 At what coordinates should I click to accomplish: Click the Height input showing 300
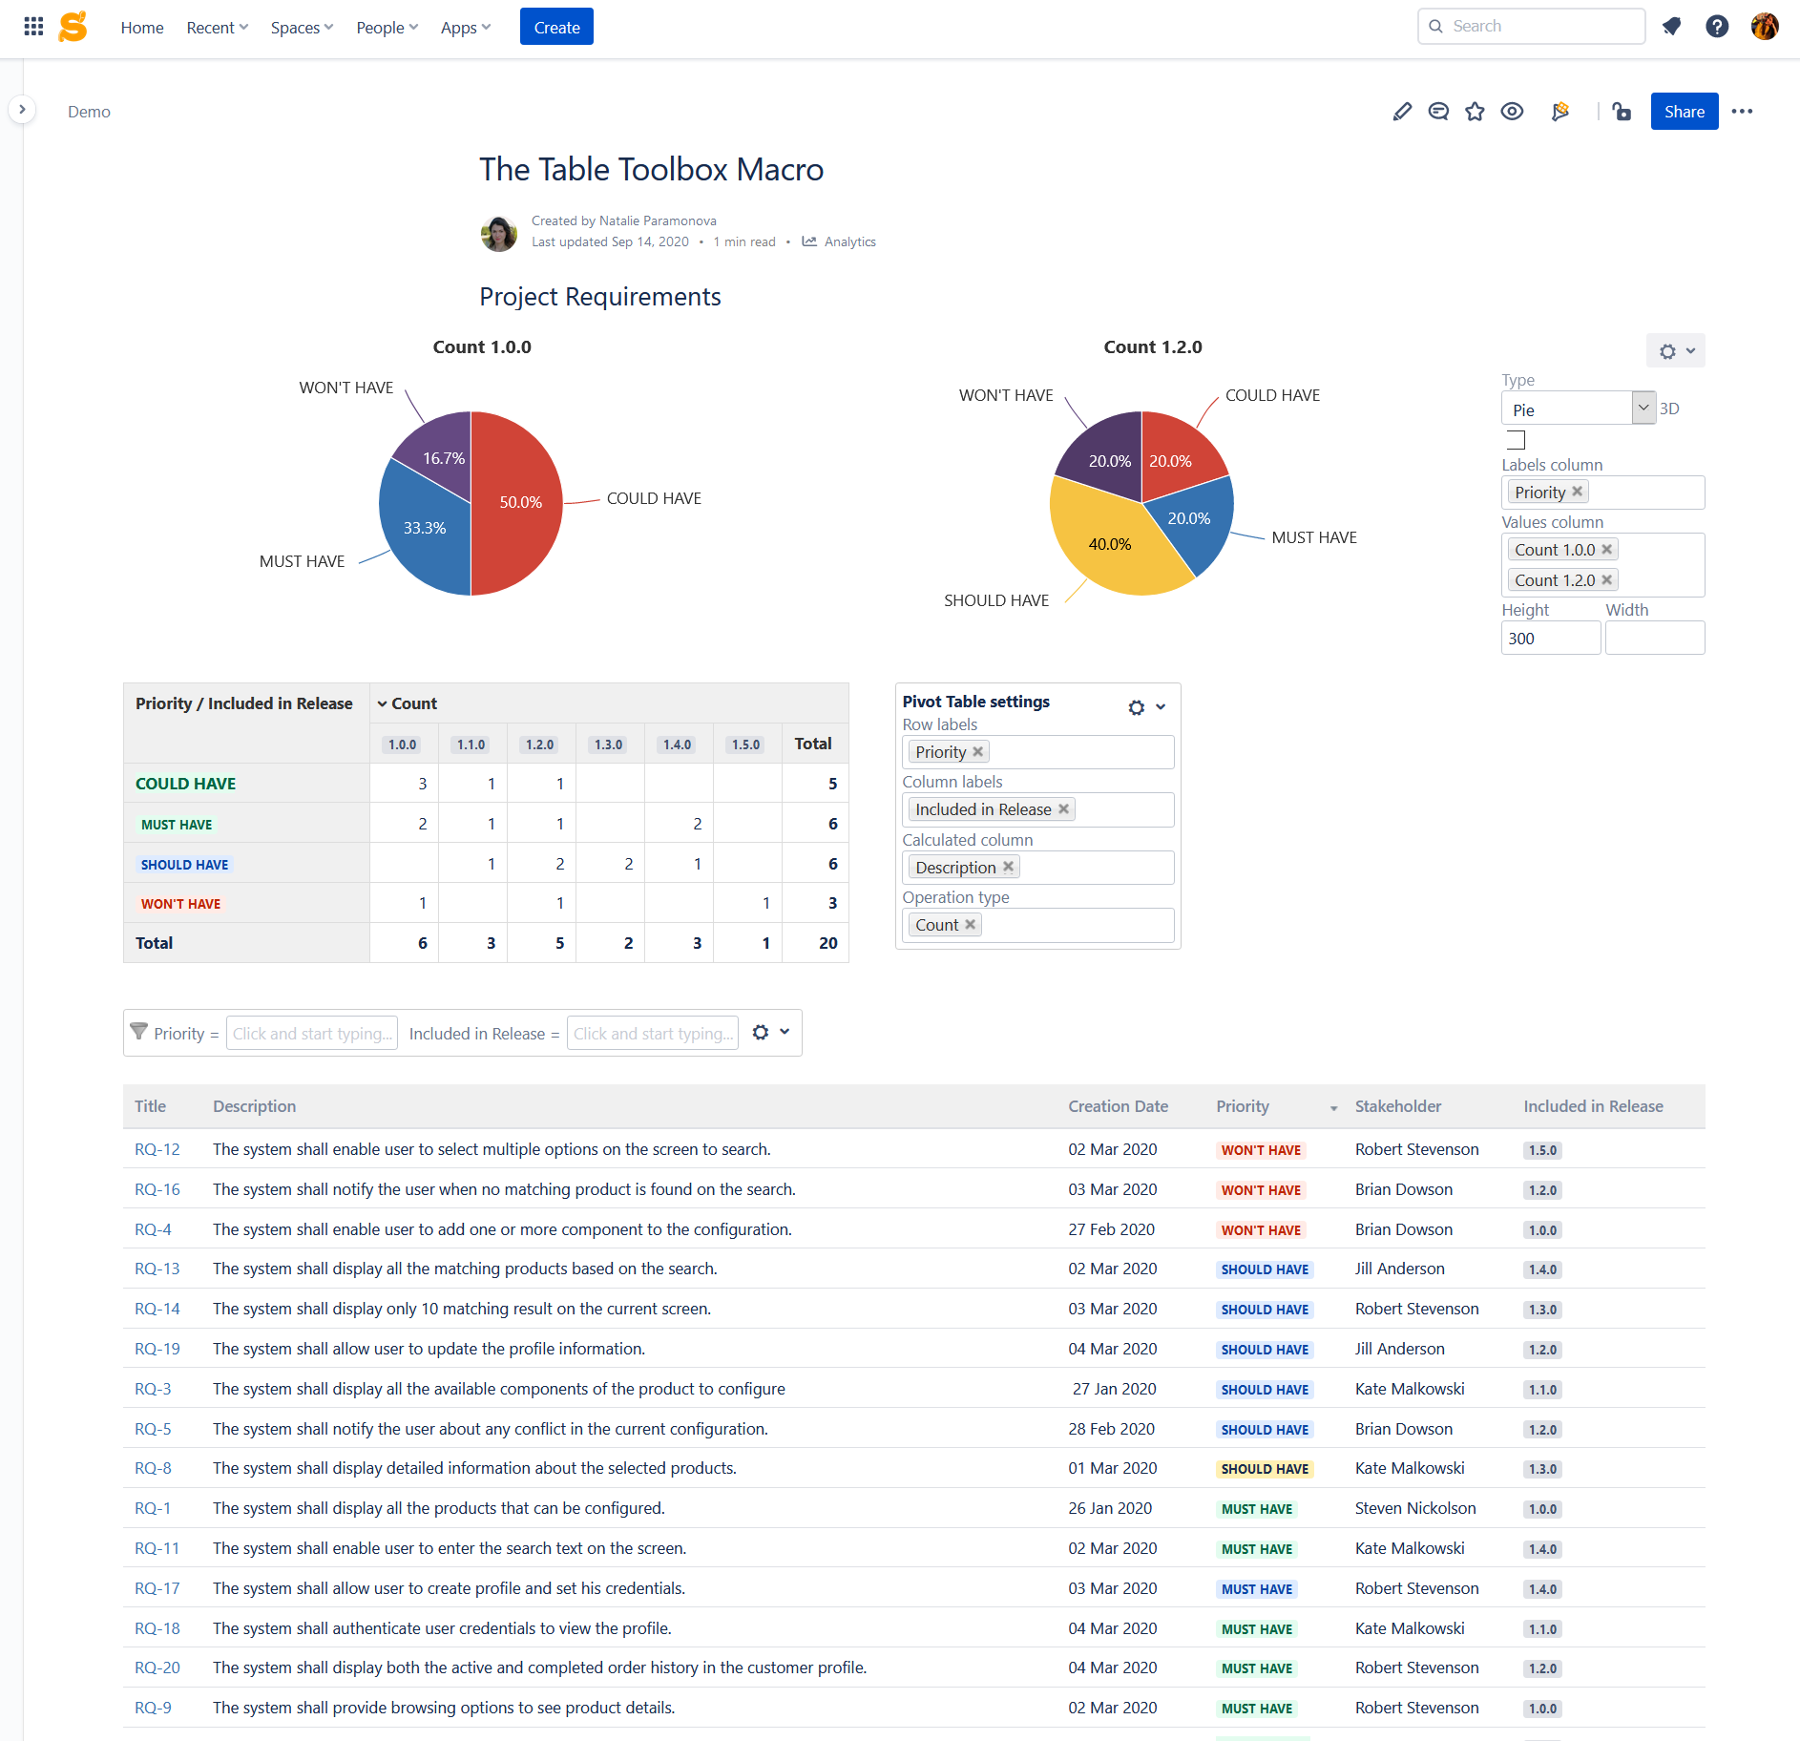1551,637
